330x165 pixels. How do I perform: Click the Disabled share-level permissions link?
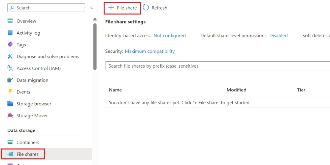point(279,36)
